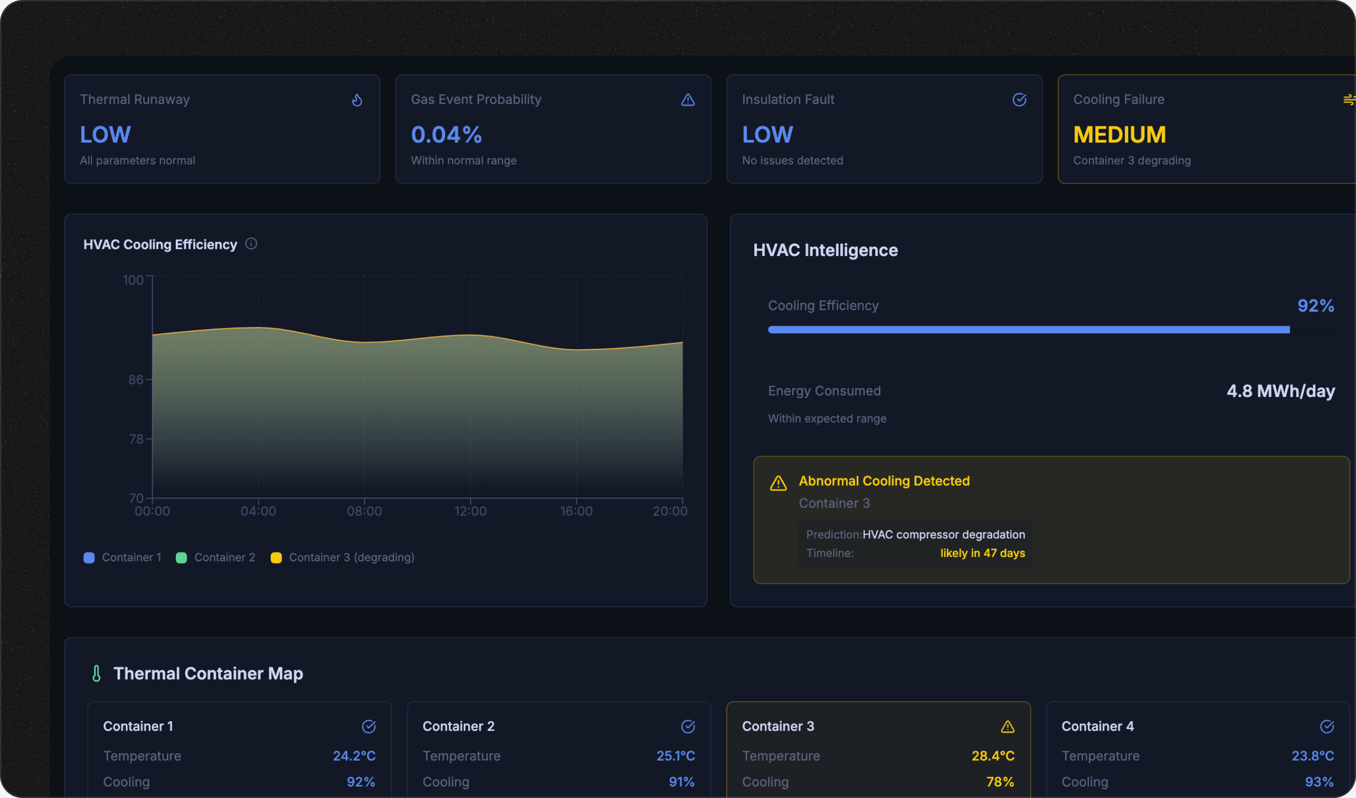Click 'HVAC compressor degradation' prediction text
The width and height of the screenshot is (1356, 798).
click(944, 535)
